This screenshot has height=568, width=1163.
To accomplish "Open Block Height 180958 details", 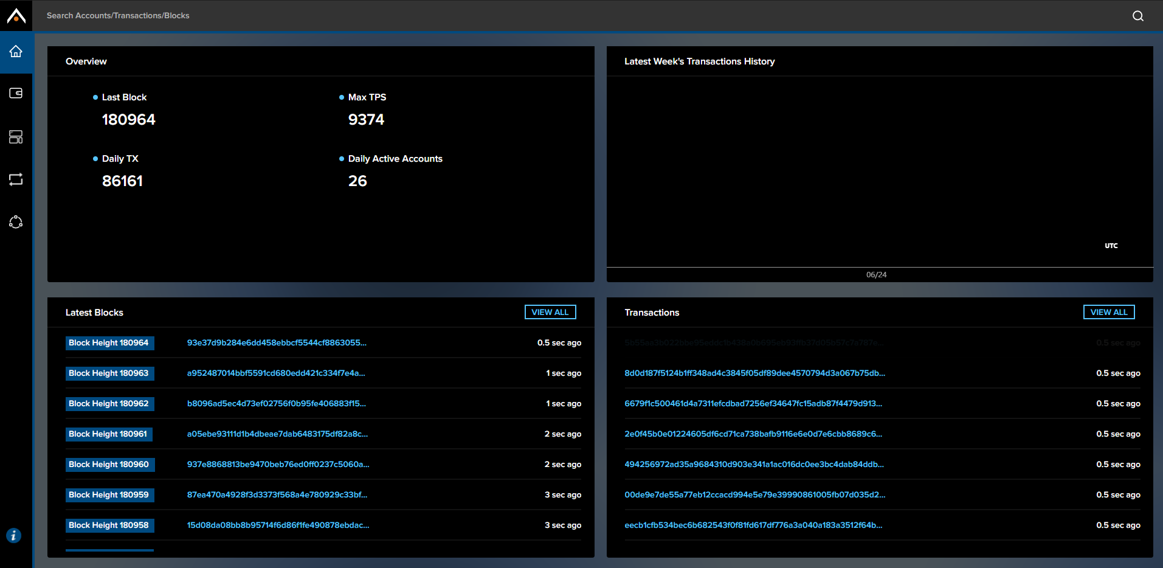I will click(x=109, y=525).
